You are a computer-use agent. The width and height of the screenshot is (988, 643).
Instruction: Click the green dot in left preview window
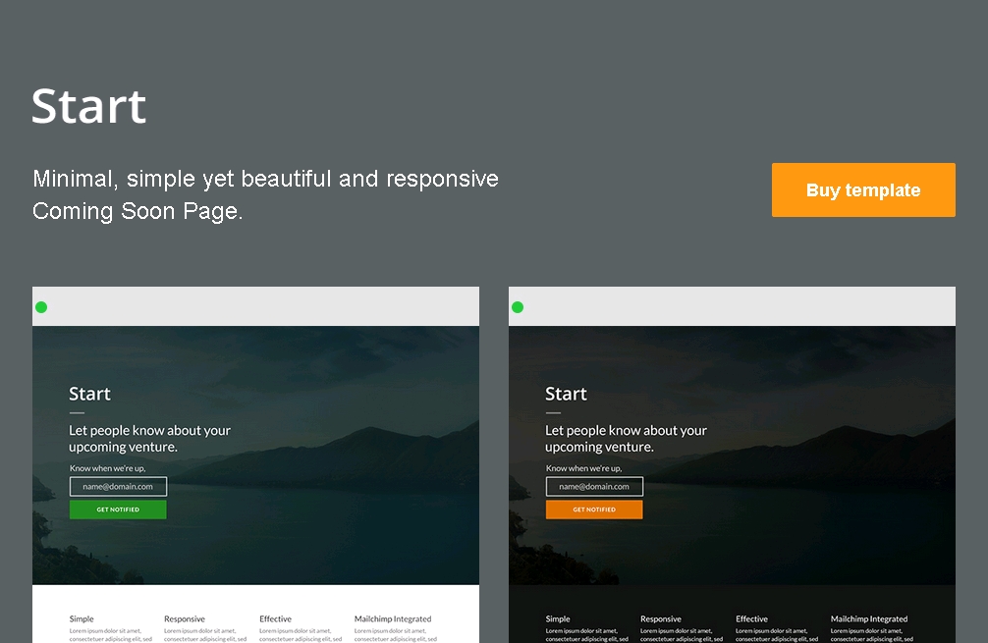41,307
